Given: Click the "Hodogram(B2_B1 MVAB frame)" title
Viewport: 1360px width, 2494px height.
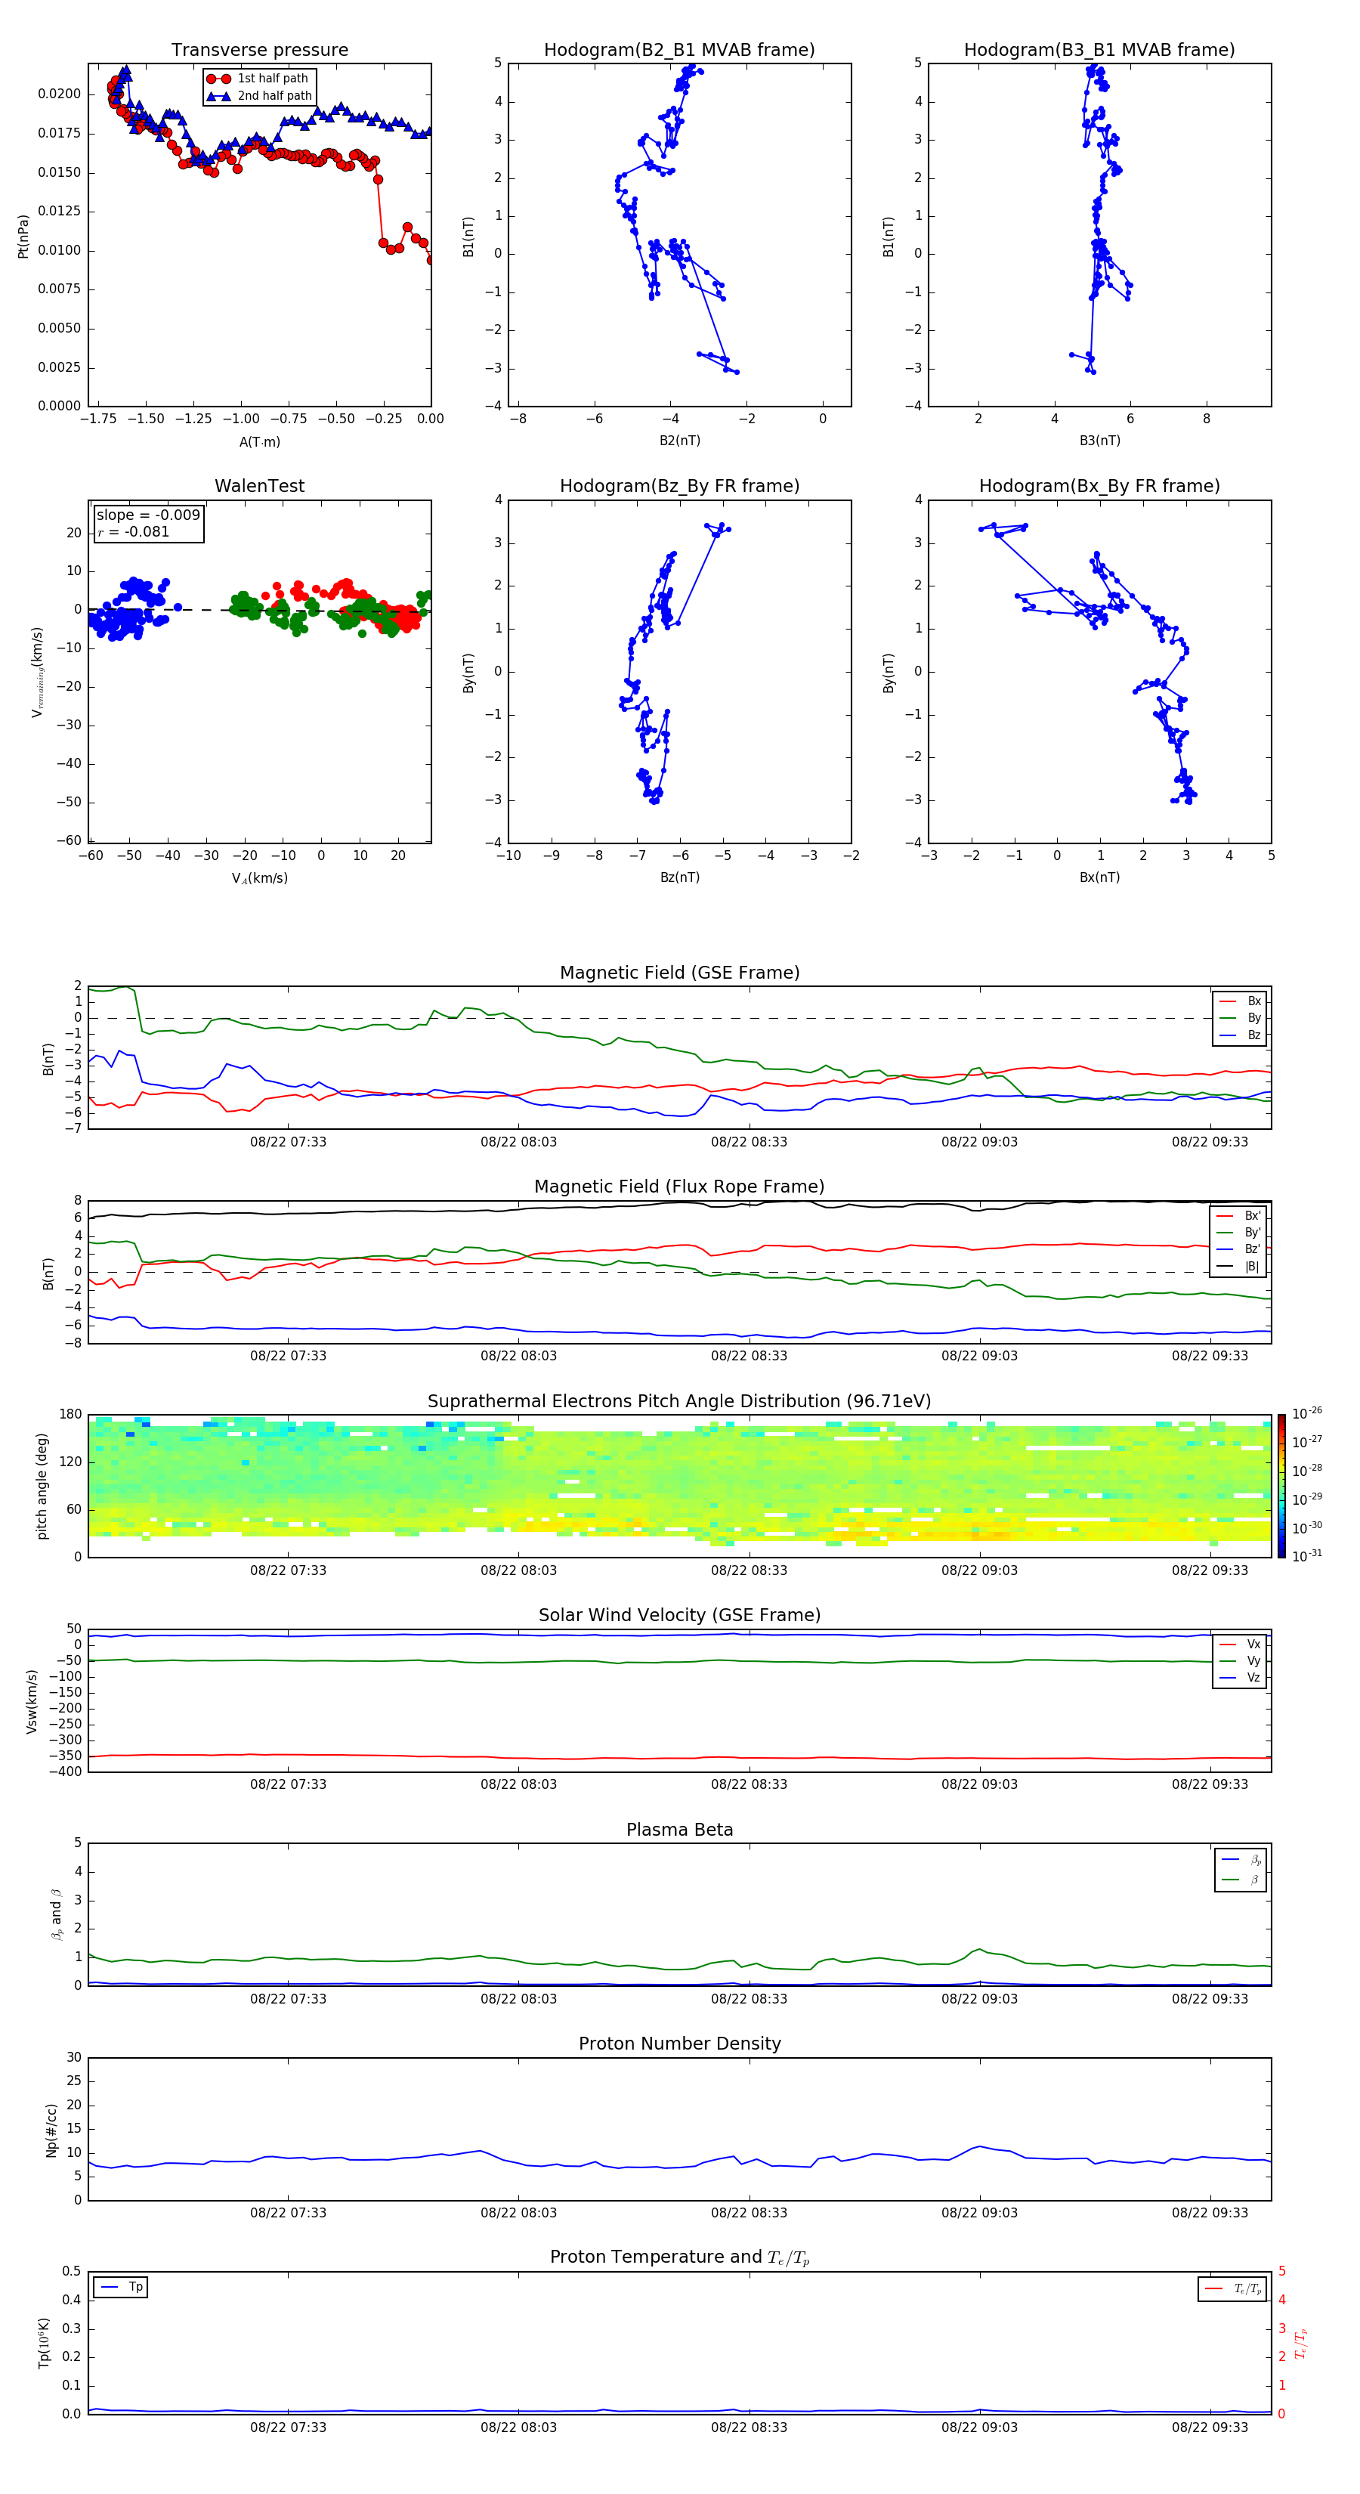Looking at the screenshot, I should coord(679,49).
